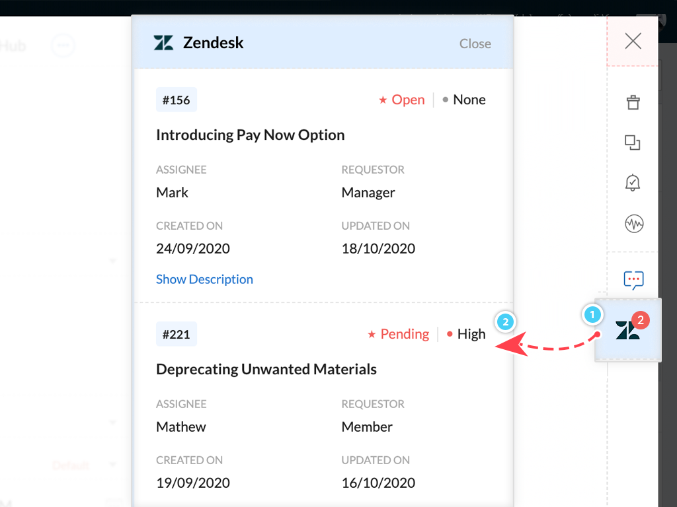Screen dimensions: 677x507
Task: Open the comments chat bubble icon
Action: click(x=633, y=280)
